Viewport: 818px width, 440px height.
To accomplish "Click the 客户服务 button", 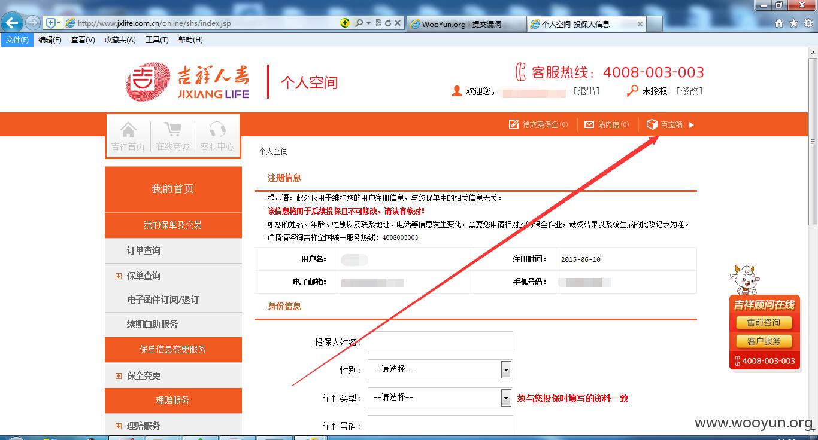I will pyautogui.click(x=764, y=341).
